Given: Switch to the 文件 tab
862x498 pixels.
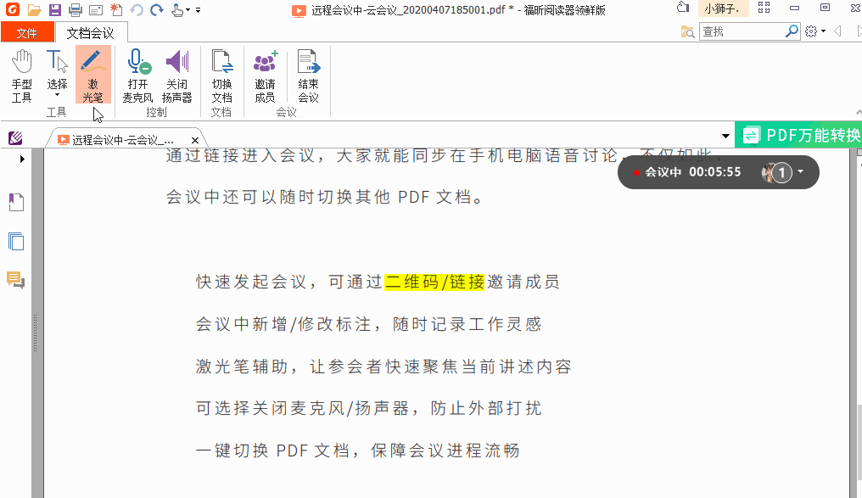Looking at the screenshot, I should (28, 31).
